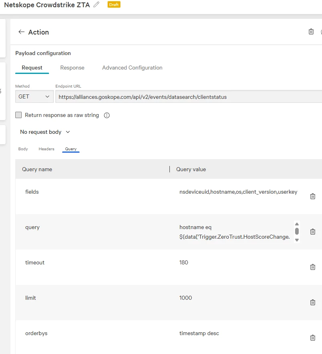Select the Headers sub-tab
Image resolution: width=322 pixels, height=354 pixels.
click(x=47, y=149)
